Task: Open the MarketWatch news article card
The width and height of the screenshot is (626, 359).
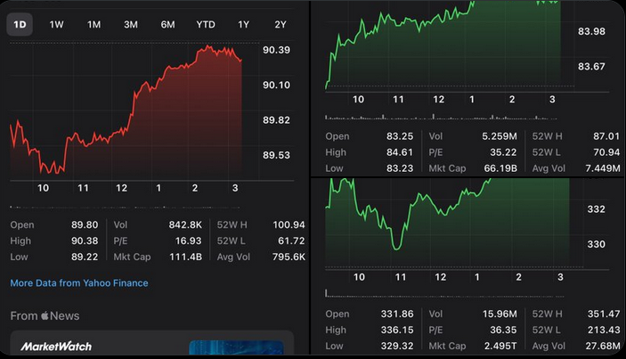Action: [x=151, y=346]
